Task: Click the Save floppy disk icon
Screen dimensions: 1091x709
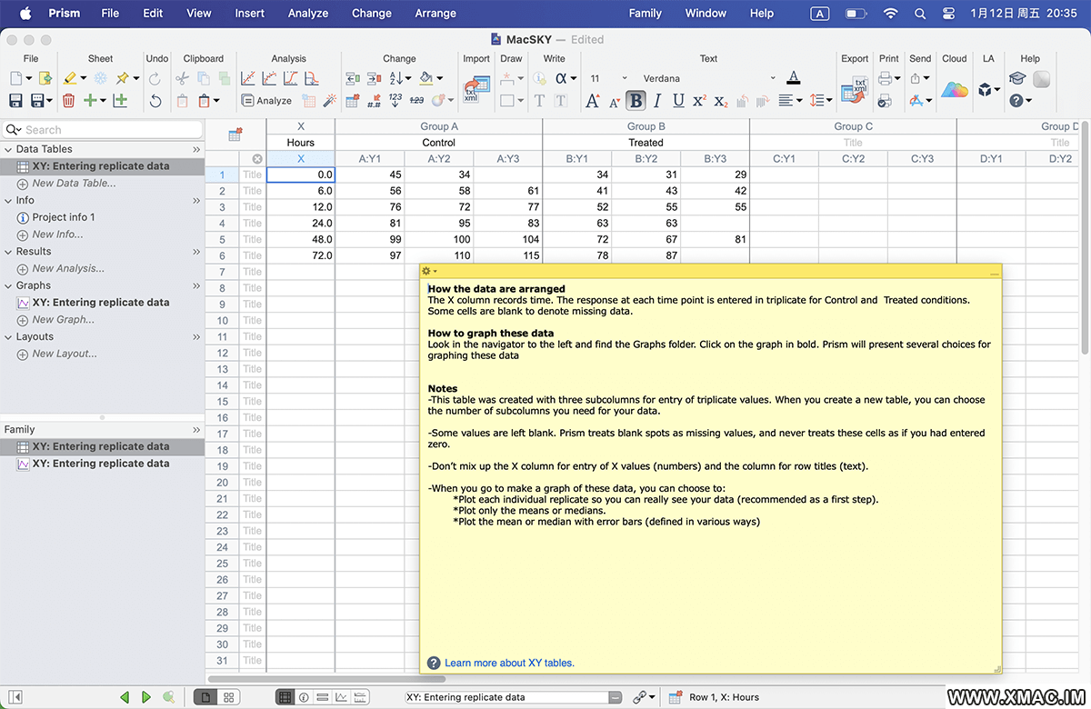Action: click(15, 101)
